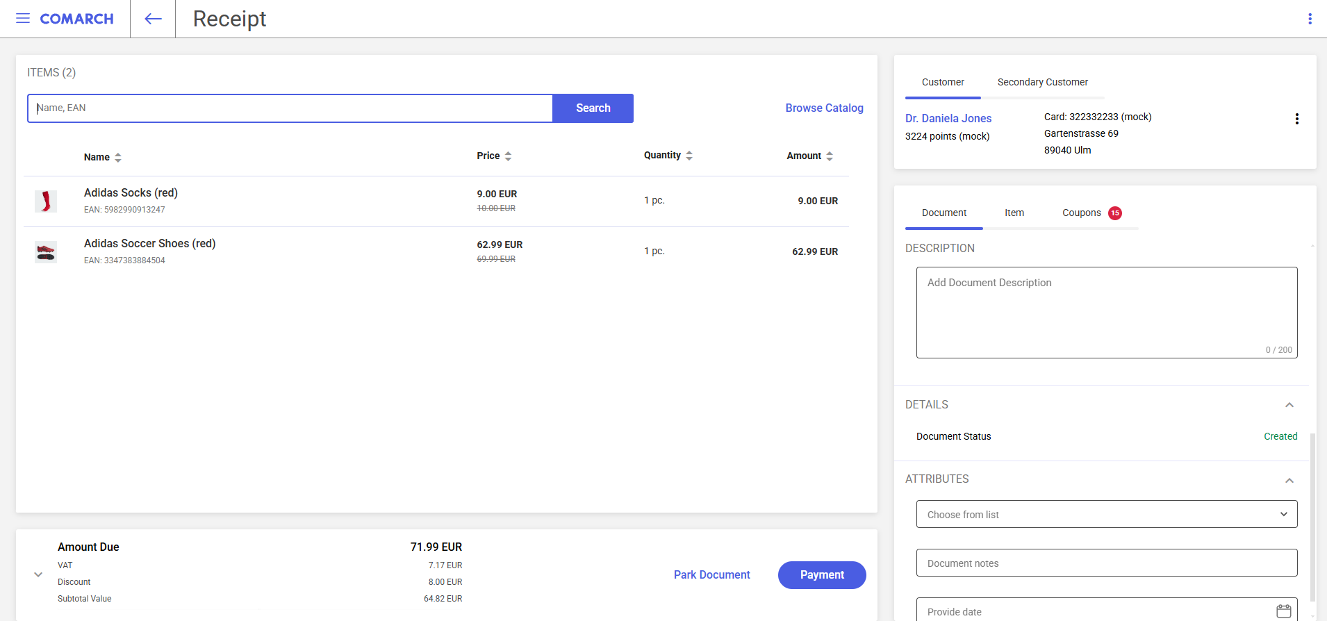Click the Add Document Description text area

coord(1107,313)
